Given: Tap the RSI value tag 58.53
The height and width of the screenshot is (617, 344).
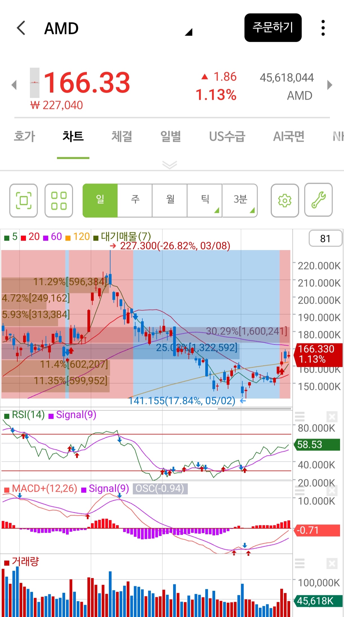Looking at the screenshot, I should click(317, 445).
